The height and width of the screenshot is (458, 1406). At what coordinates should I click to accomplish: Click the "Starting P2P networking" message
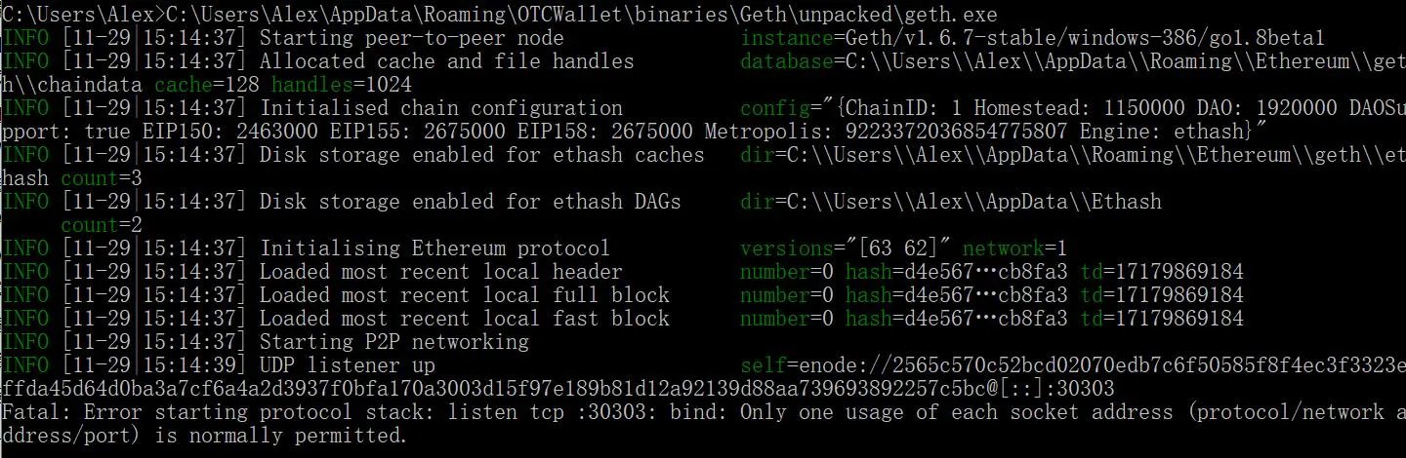(393, 342)
